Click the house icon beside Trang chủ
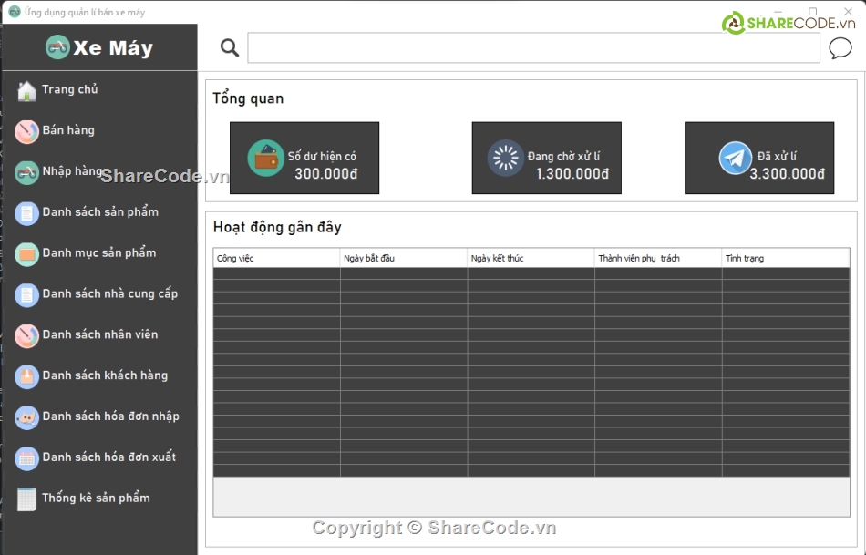The width and height of the screenshot is (866, 555). [x=26, y=90]
